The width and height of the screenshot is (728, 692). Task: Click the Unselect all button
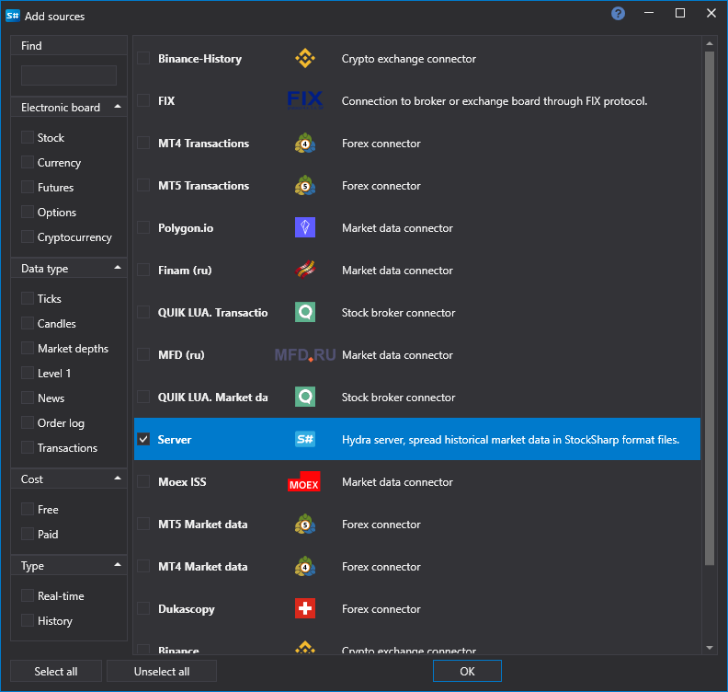pyautogui.click(x=162, y=671)
